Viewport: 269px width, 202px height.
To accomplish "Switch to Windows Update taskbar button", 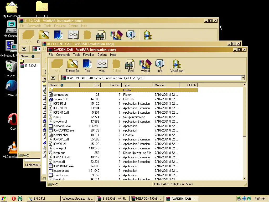I will 78,199.
